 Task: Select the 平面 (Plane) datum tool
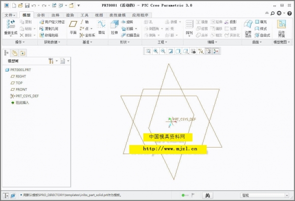click(x=73, y=27)
